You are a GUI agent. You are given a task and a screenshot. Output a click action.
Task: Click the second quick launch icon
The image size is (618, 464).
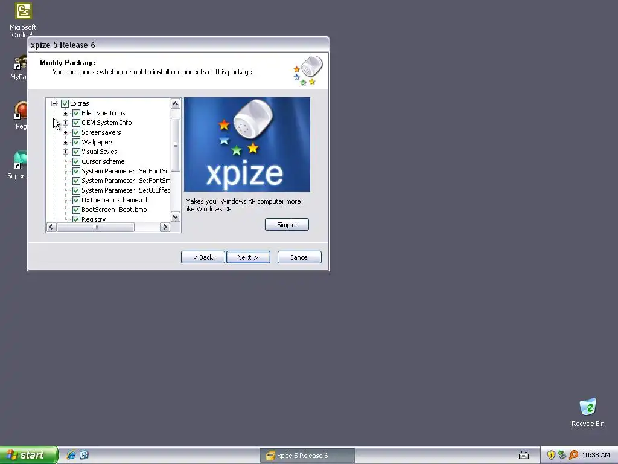click(84, 455)
